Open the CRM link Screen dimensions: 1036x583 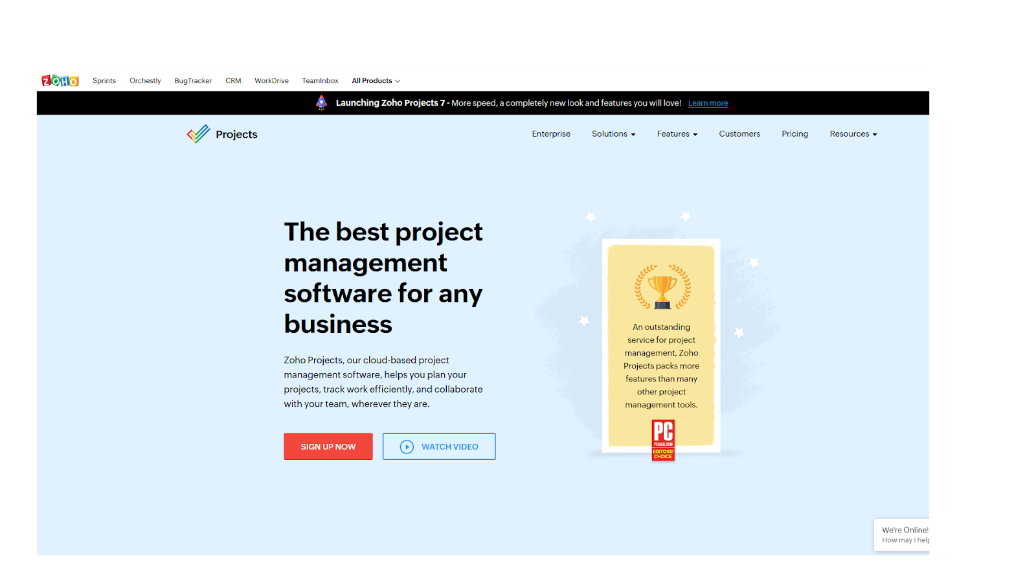(x=233, y=81)
